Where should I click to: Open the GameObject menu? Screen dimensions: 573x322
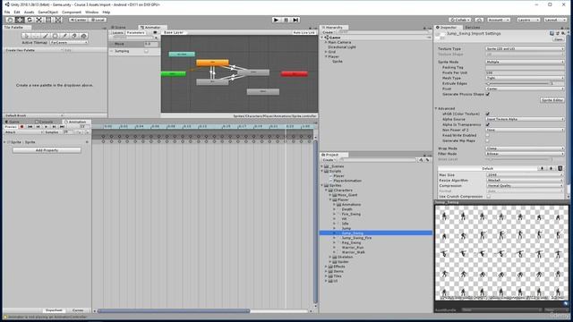pyautogui.click(x=47, y=12)
